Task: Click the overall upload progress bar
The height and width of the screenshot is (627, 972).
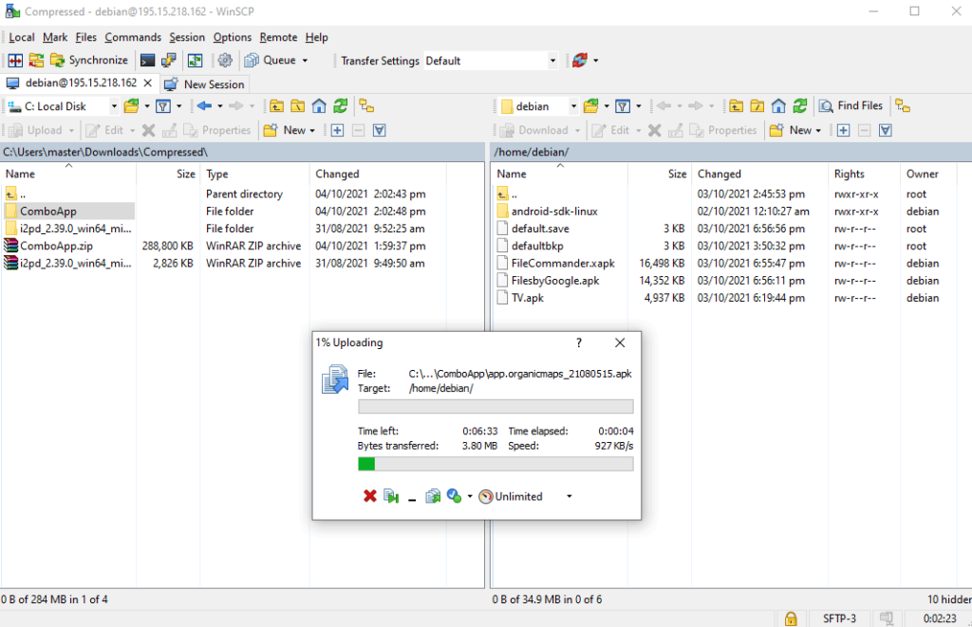Action: 495,464
